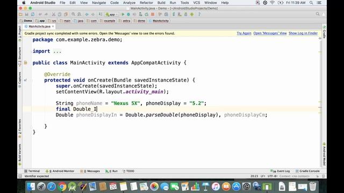Click the zebra breadcrumb folder
The height and width of the screenshot is (193, 344).
point(124,21)
